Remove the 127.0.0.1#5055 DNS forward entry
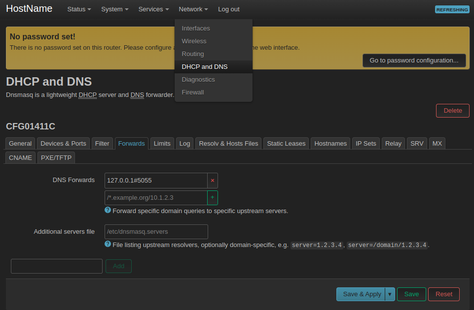Viewport: 474px width, 310px height. point(213,180)
